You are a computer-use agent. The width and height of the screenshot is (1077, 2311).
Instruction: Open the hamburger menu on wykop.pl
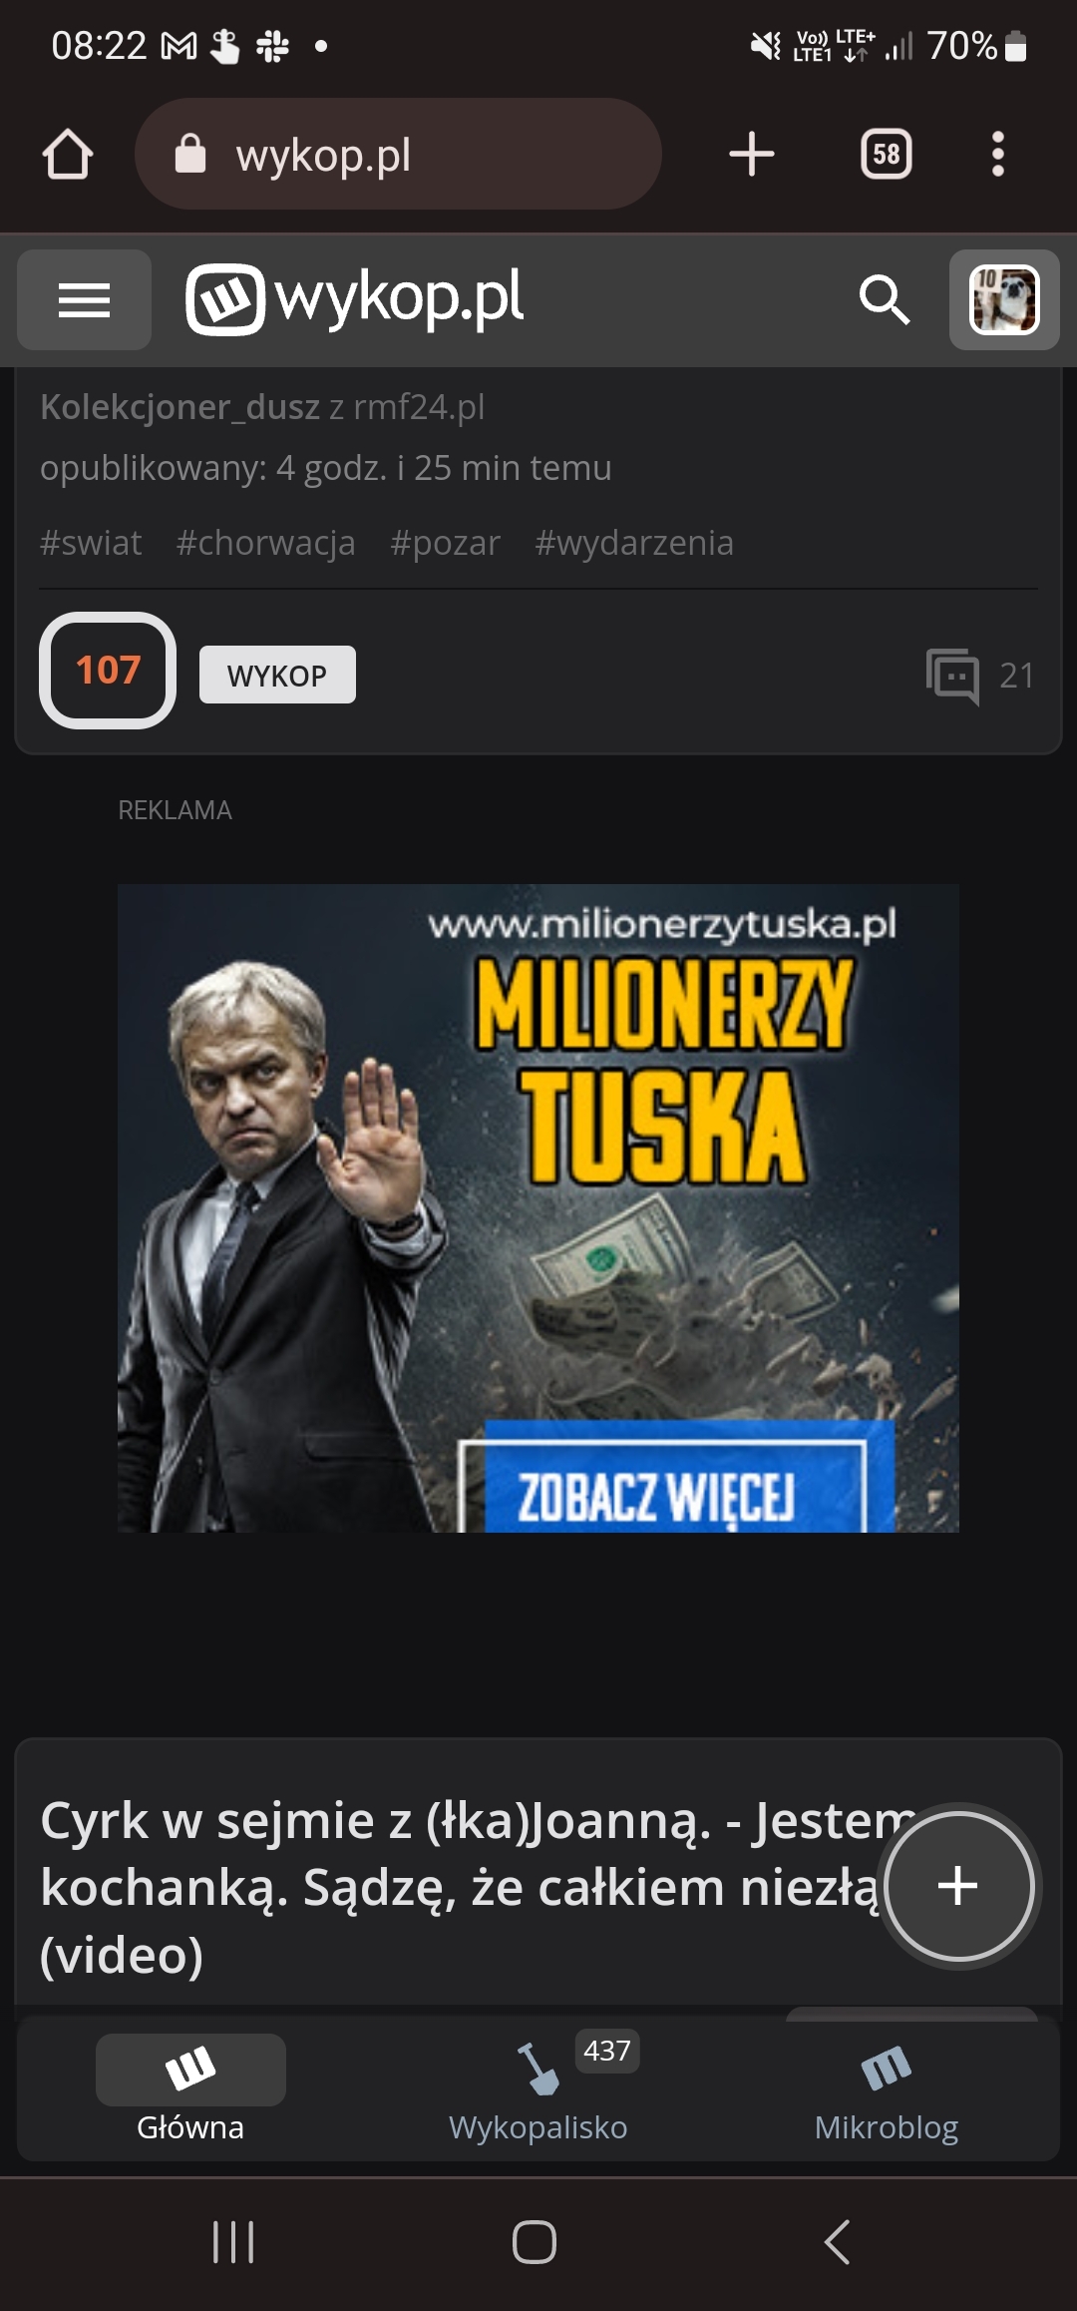[84, 299]
